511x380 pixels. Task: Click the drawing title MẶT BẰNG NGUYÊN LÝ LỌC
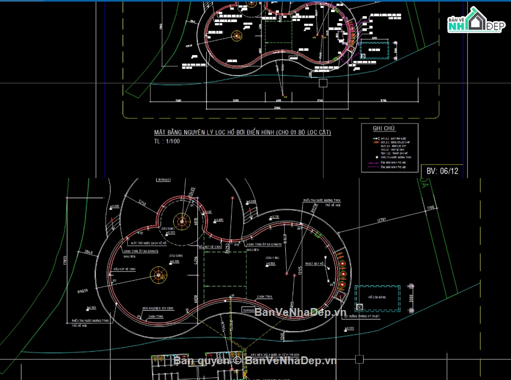(242, 132)
